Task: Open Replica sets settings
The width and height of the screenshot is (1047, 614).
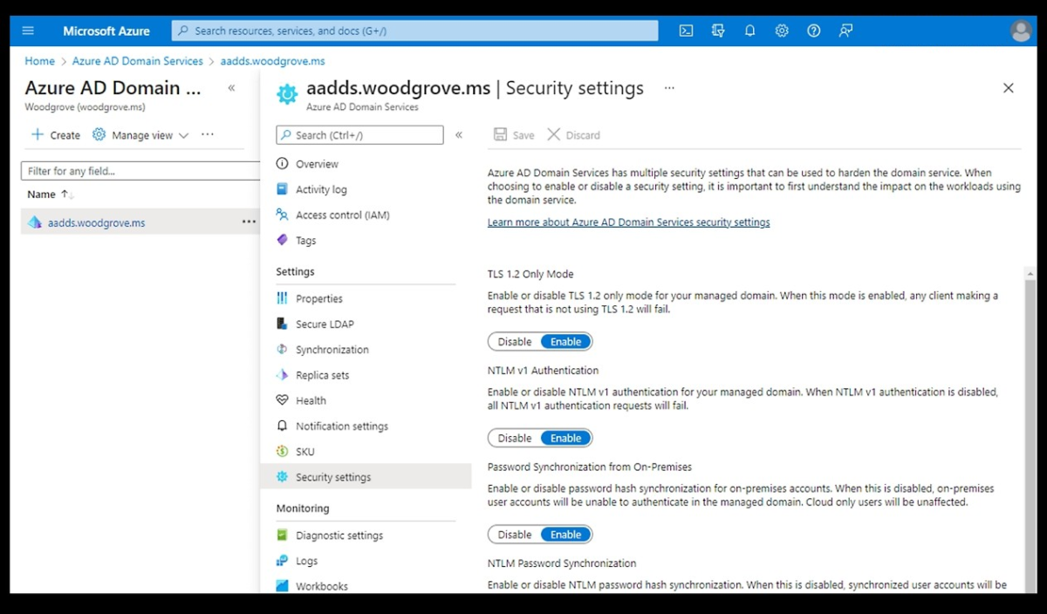Action: tap(323, 375)
